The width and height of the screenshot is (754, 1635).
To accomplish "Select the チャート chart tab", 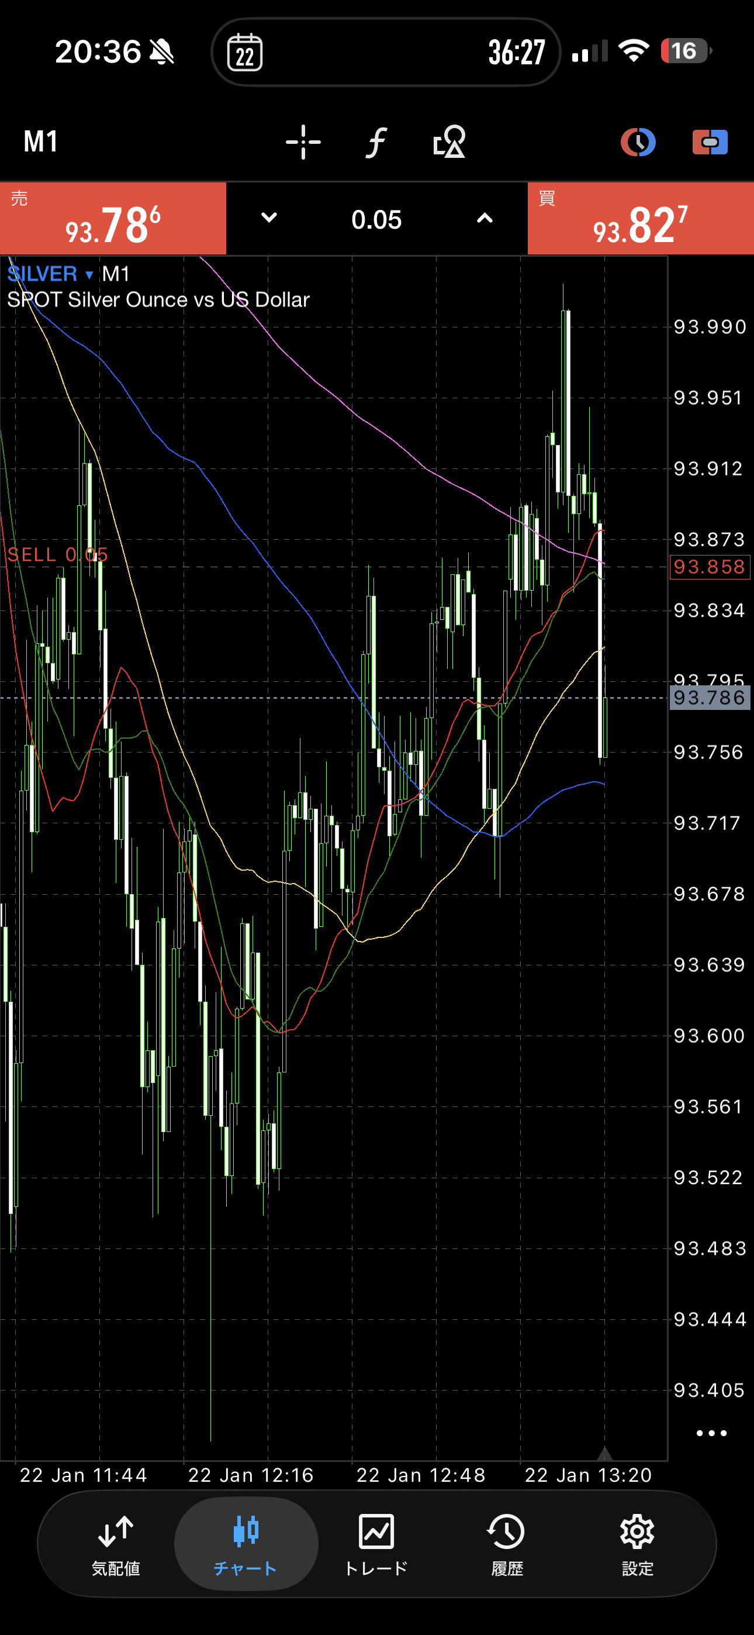I will (245, 1544).
